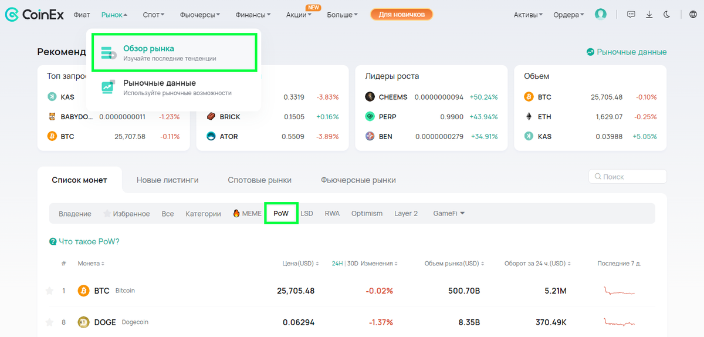The height and width of the screenshot is (337, 704).
Task: Click the green icon beside Рыночные данные link
Action: pyautogui.click(x=590, y=52)
